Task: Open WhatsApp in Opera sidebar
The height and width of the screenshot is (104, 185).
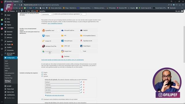Action: pos(2,20)
